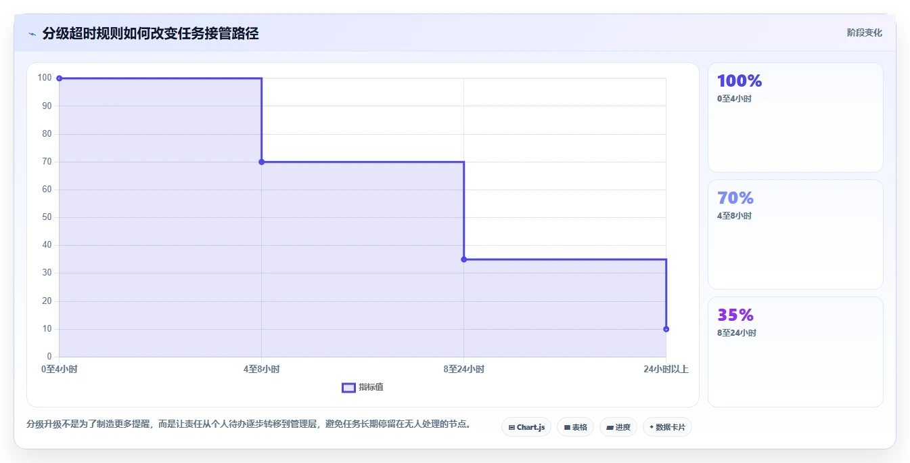Viewport: 910px width, 463px height.
Task: Click the y-axis value 0
Action: click(x=49, y=357)
